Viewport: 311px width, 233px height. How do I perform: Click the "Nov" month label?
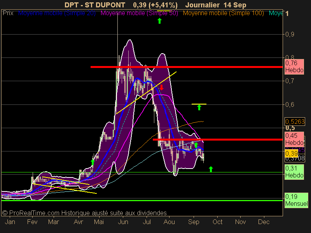240,222
